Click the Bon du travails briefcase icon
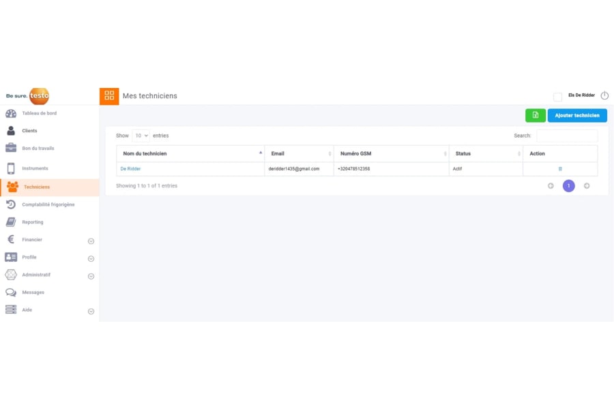This screenshot has width=614, height=409. pyautogui.click(x=11, y=148)
